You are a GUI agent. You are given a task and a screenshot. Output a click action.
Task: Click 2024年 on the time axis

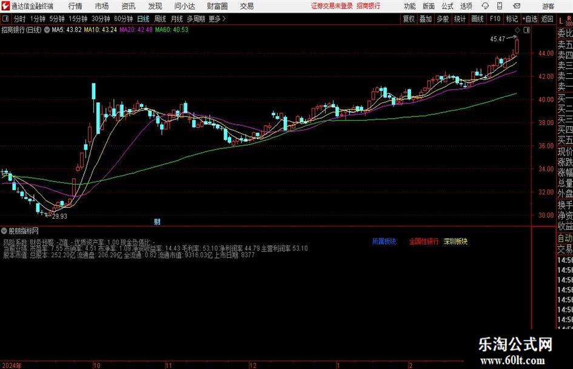(12, 365)
